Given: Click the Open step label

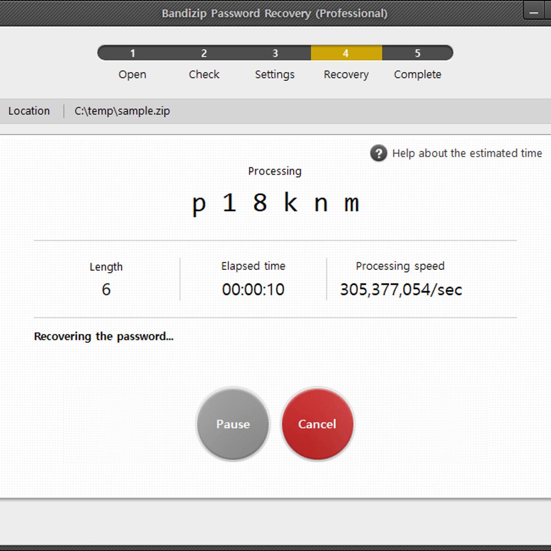Looking at the screenshot, I should (132, 74).
